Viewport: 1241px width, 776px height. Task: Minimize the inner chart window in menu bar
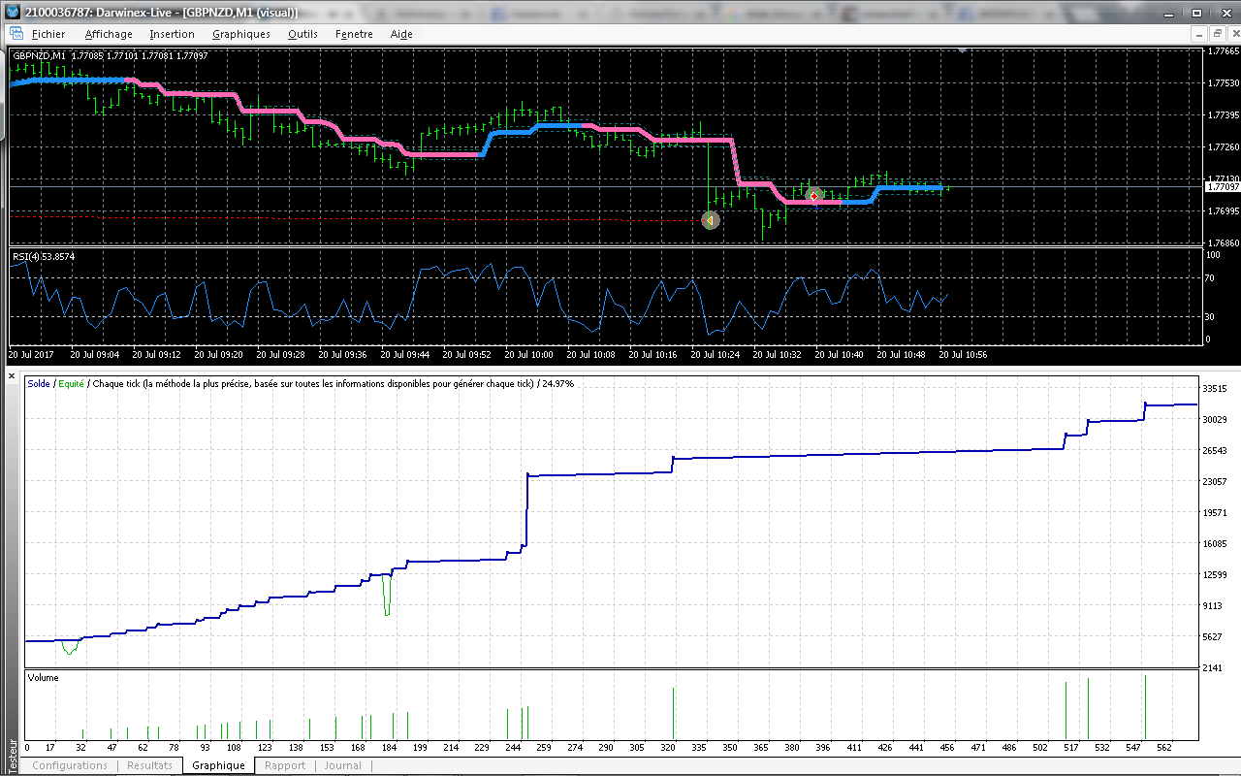[x=1198, y=33]
